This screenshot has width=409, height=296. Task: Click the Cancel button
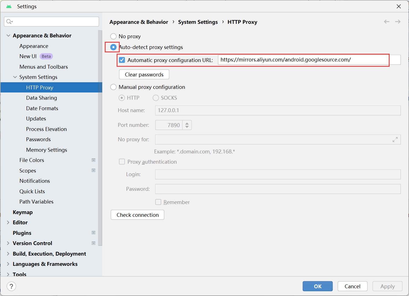point(352,286)
